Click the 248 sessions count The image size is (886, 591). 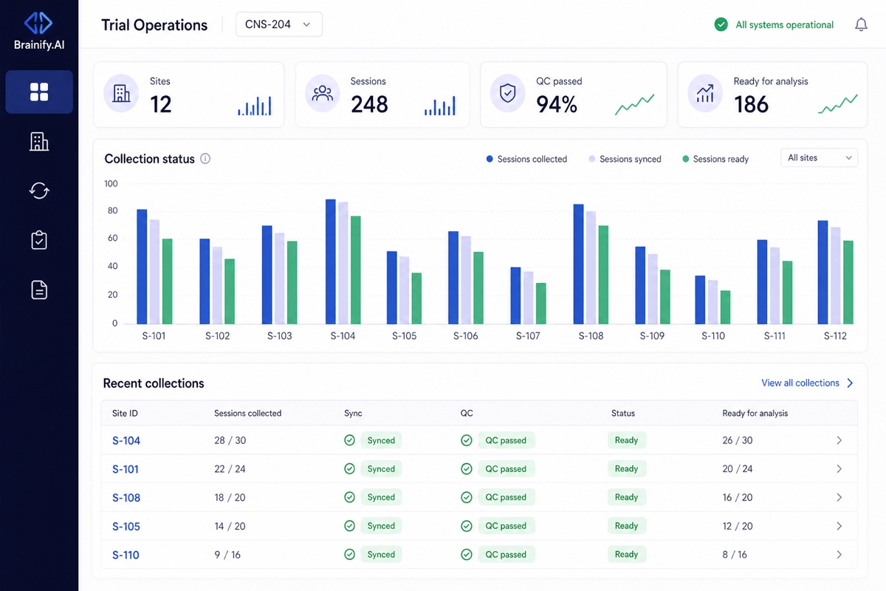369,104
